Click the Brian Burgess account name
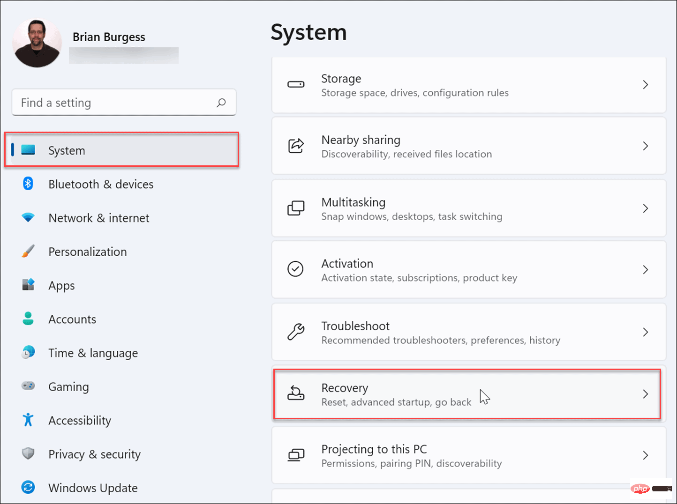Screen dimensions: 677x504 click(109, 37)
